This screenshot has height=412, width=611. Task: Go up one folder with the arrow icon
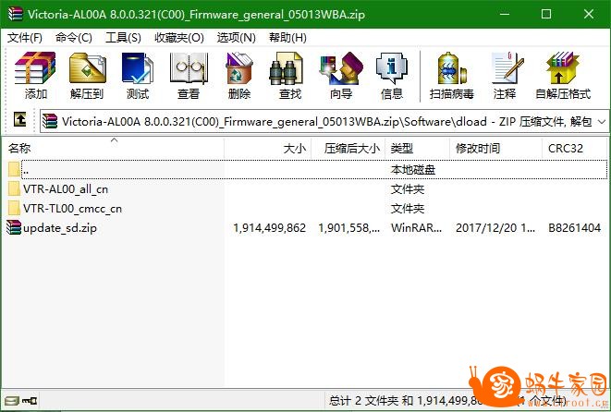tap(19, 119)
